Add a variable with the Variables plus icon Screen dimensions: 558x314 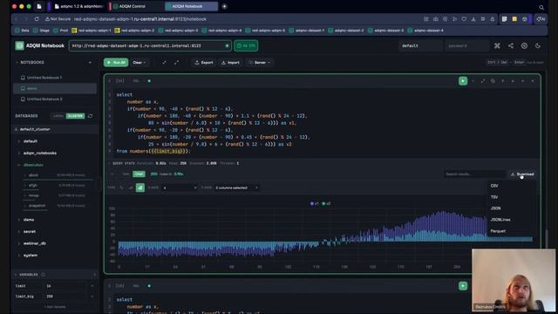(94, 275)
